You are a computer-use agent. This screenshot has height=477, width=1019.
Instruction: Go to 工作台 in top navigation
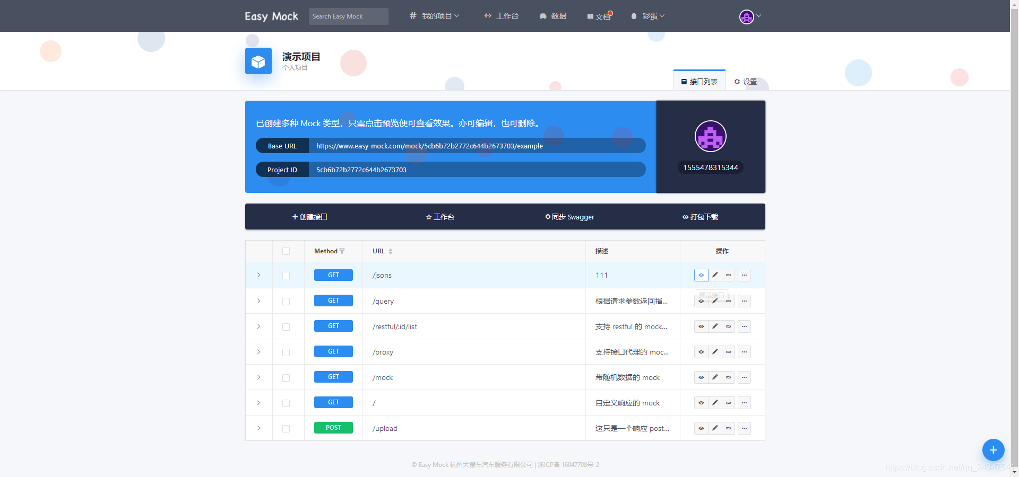point(502,16)
